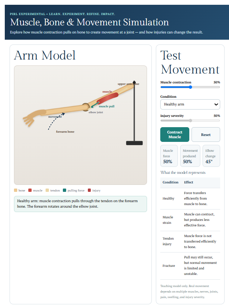Open the Condition dropdown showing Healthy arm
Viewport: 229px width, 308px height.
click(190, 104)
